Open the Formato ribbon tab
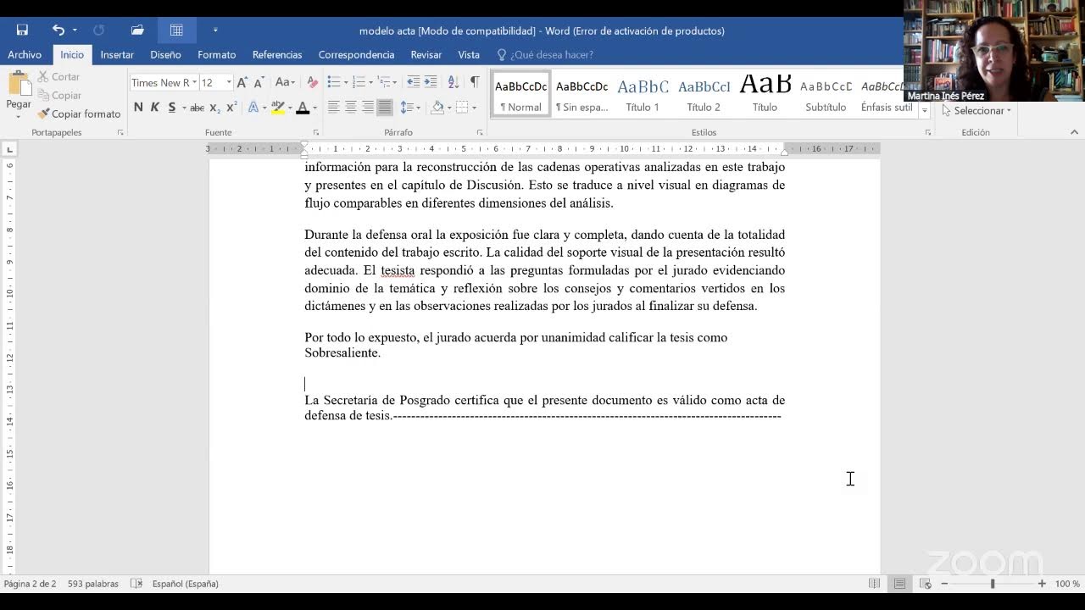 pos(217,54)
